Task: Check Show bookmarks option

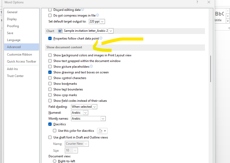Action: coord(50,84)
